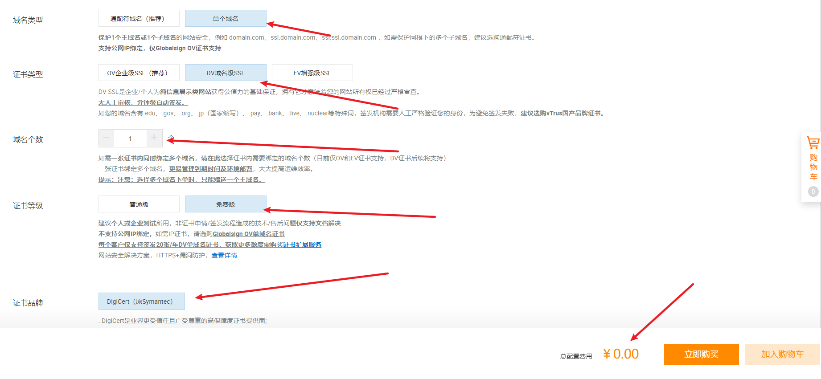The width and height of the screenshot is (821, 379).
Task: Select 普通版 certificate level
Action: (139, 204)
